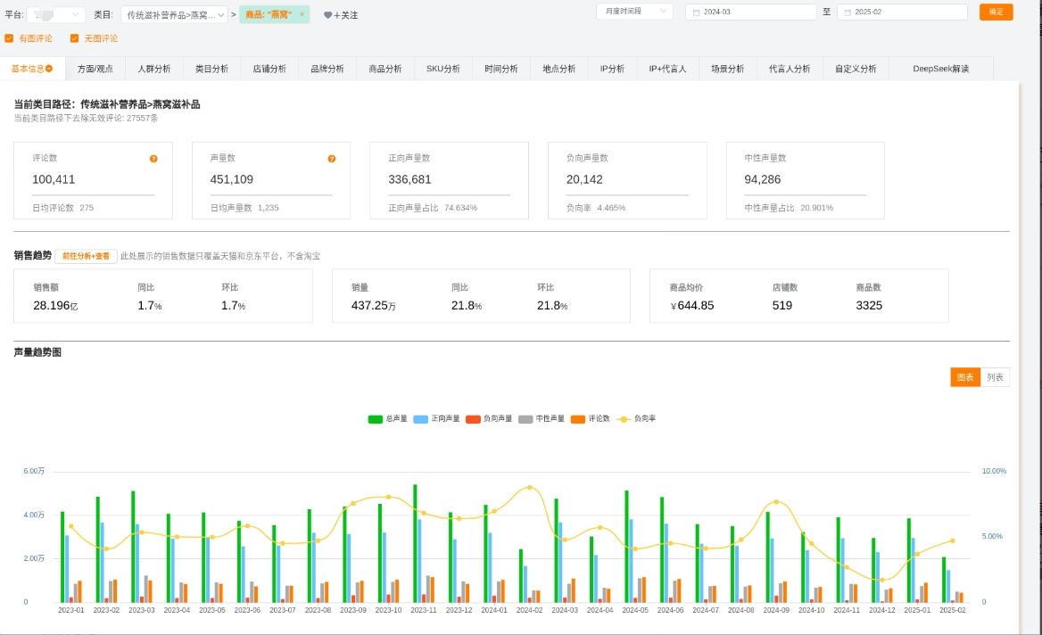The image size is (1042, 635).
Task: Switch chart view to 图表
Action: coord(965,377)
